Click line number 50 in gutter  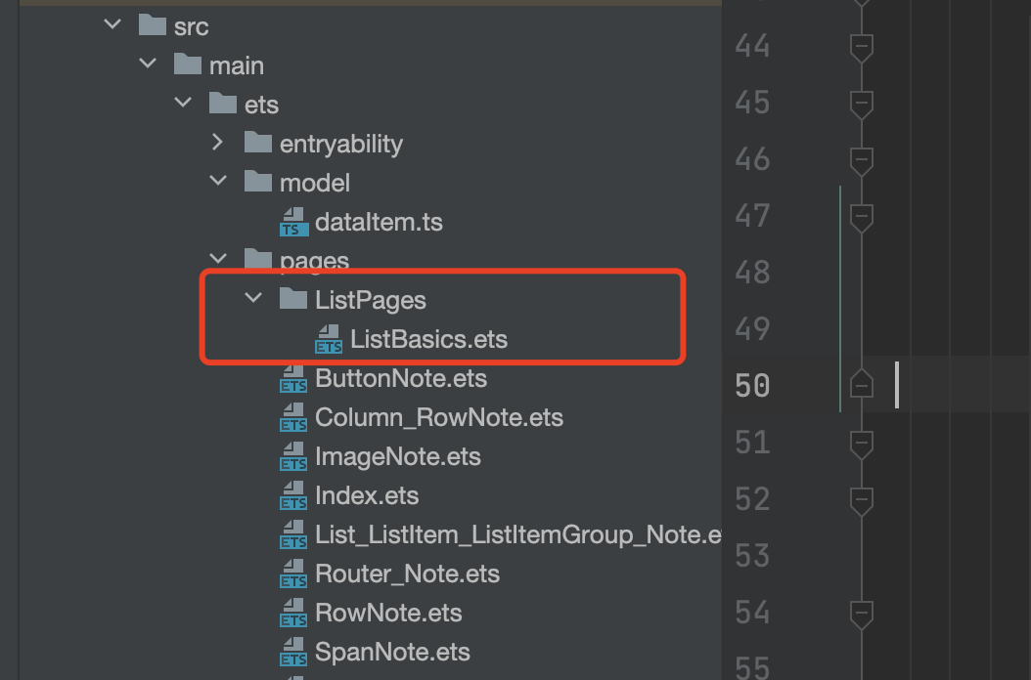click(752, 386)
